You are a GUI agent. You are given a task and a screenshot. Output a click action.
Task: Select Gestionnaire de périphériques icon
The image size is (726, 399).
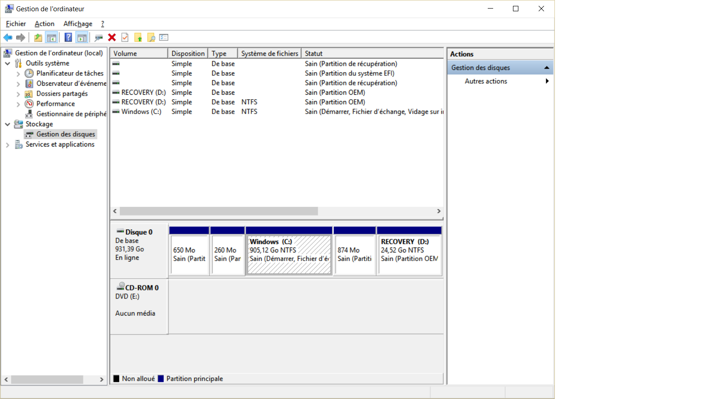pos(29,114)
